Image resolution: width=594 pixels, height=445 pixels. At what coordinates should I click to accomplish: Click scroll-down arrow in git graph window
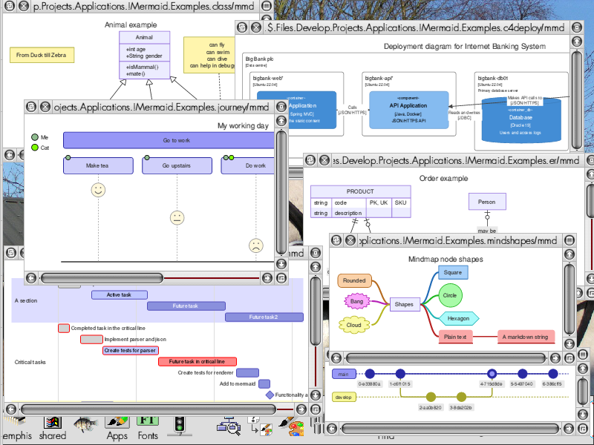[583, 415]
